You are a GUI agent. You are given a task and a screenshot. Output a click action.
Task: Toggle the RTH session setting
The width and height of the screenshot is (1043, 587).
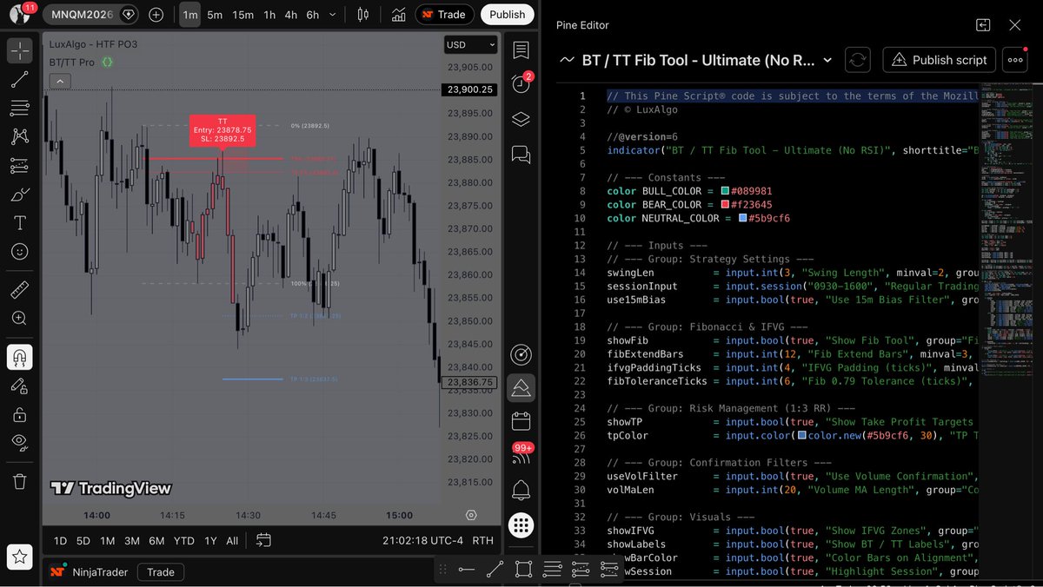tap(482, 540)
